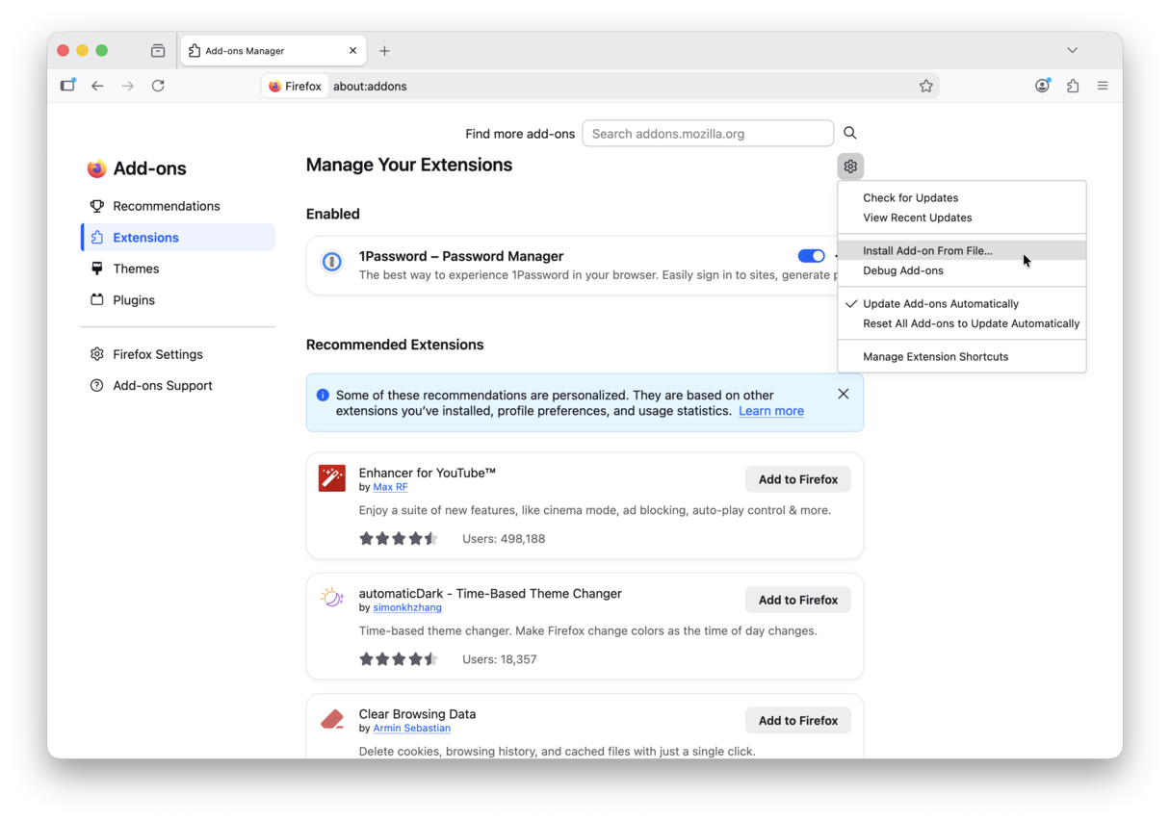Viewport: 1170px width, 821px height.
Task: Go back with the back arrow
Action: [97, 86]
